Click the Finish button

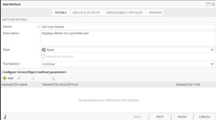[x=182, y=117]
